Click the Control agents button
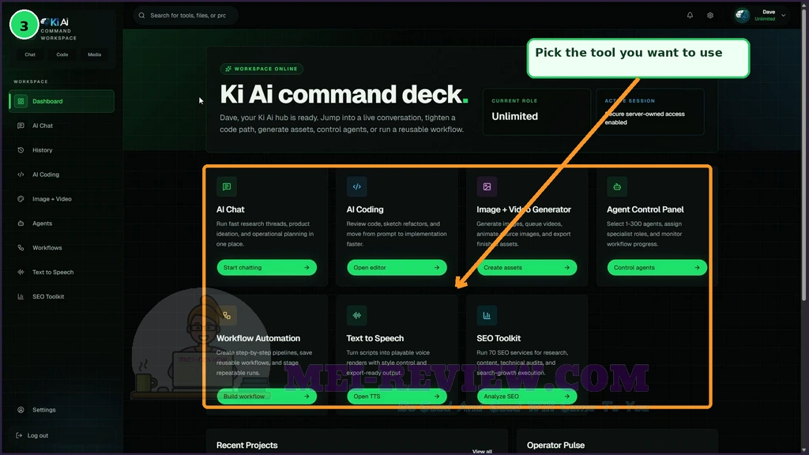This screenshot has width=809, height=455. click(x=657, y=267)
